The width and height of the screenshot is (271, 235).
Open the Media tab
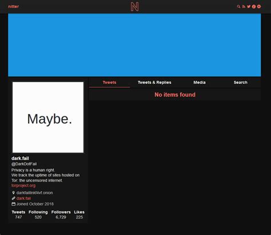coord(200,83)
